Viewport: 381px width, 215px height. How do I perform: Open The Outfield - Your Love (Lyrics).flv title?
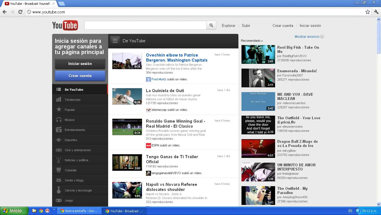point(299,120)
